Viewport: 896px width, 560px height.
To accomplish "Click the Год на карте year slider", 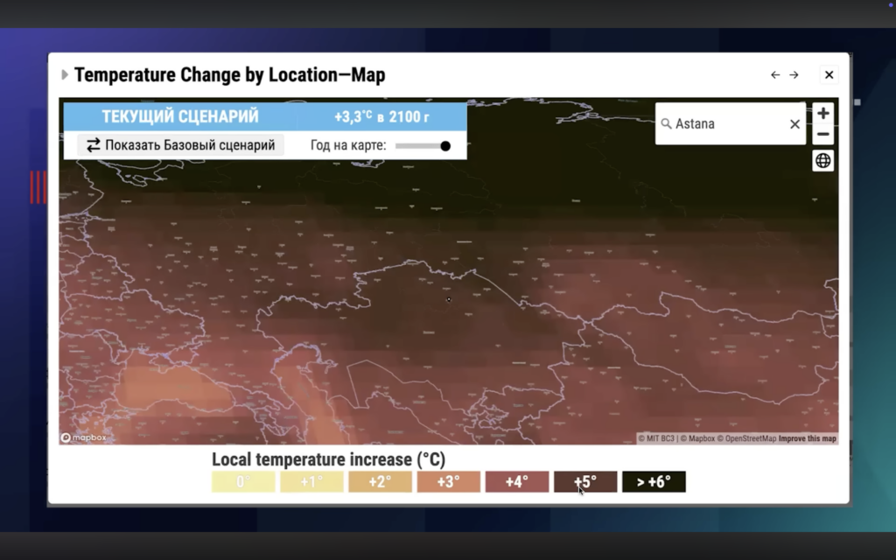I will 423,146.
